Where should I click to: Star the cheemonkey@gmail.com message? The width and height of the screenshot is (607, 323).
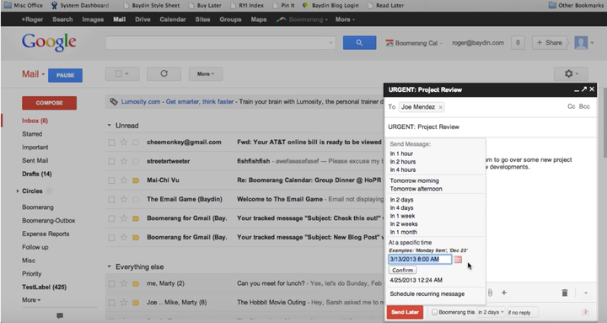point(123,143)
